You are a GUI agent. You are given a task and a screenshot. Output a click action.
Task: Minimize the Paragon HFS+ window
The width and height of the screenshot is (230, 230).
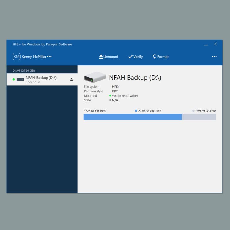pyautogui.click(x=206, y=45)
